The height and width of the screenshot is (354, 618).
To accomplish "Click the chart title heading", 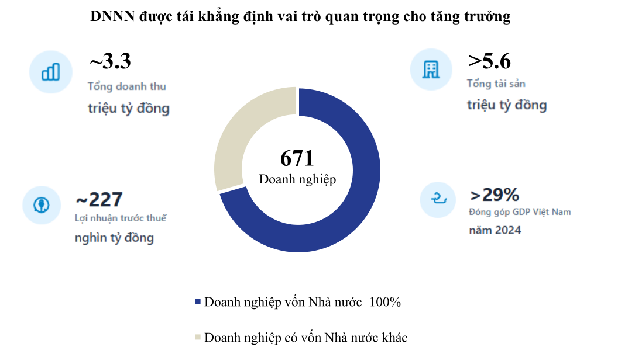I will pyautogui.click(x=300, y=17).
